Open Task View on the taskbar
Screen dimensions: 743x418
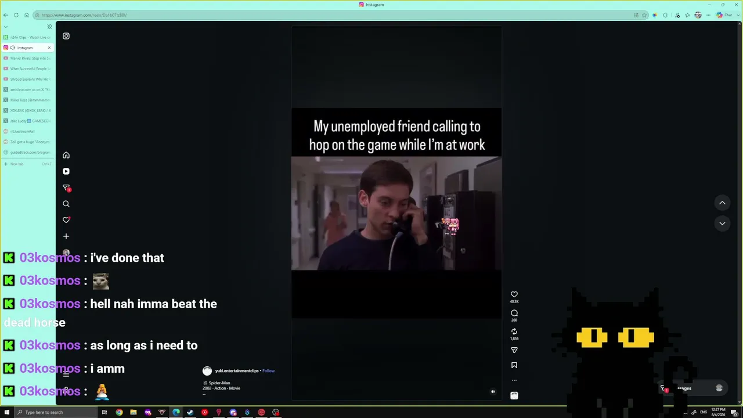coord(104,412)
